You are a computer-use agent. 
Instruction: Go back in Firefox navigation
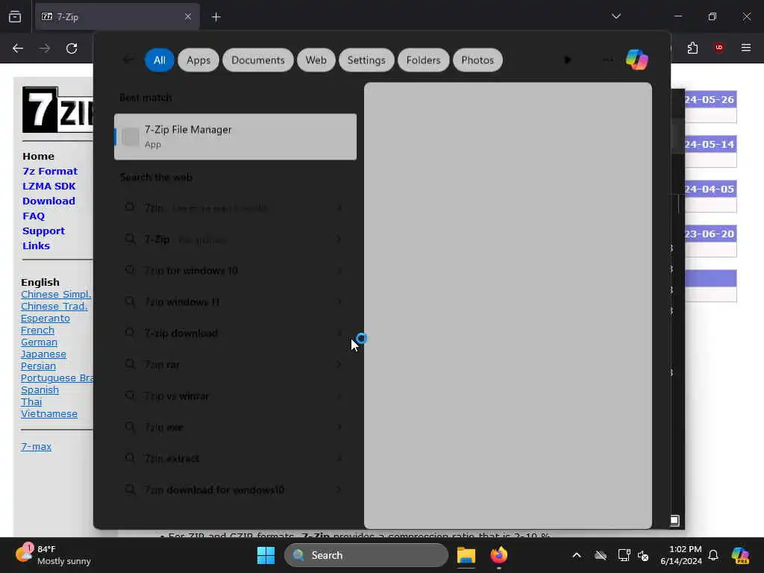[x=18, y=48]
